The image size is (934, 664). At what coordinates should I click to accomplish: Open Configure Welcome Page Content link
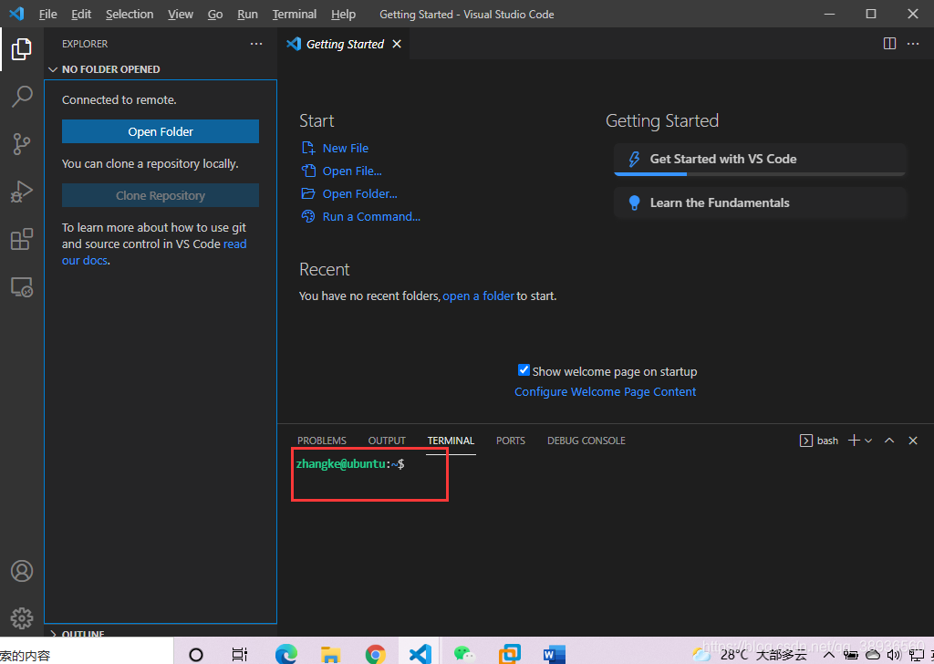coord(606,391)
